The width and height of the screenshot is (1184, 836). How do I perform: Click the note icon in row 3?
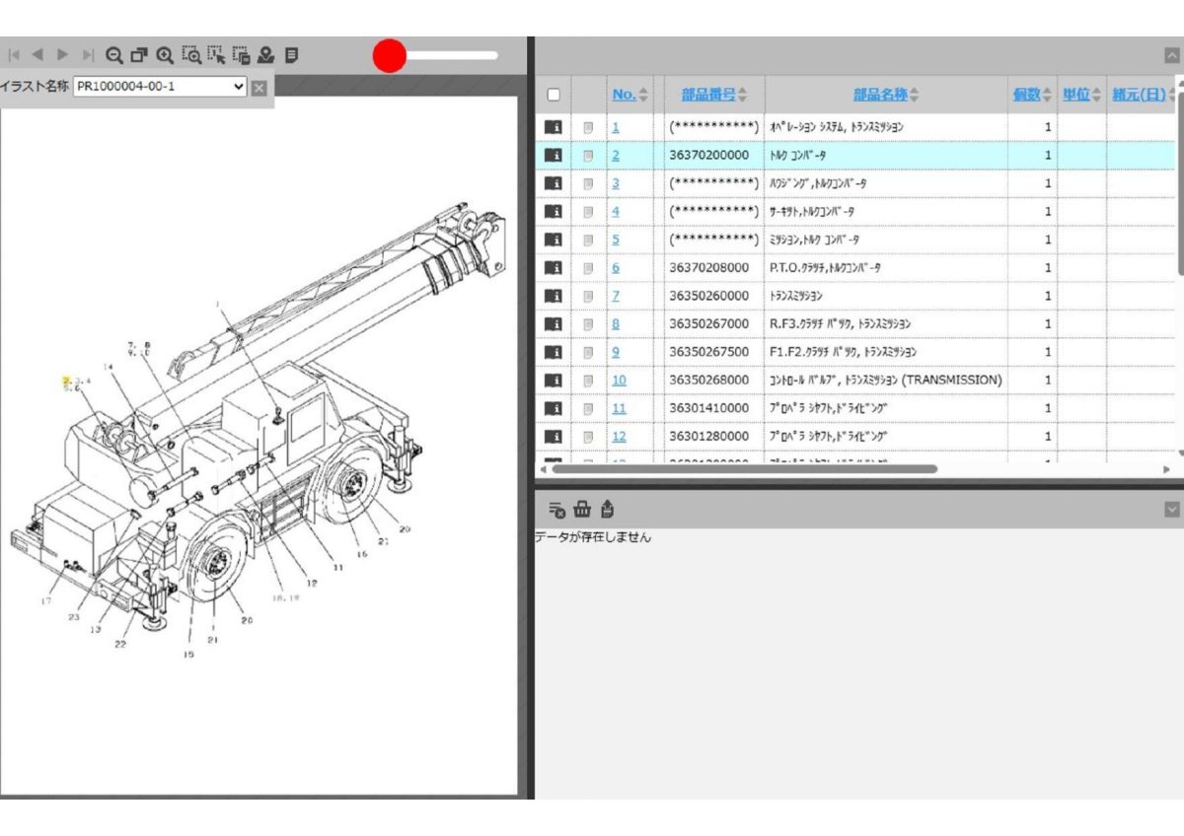588,184
